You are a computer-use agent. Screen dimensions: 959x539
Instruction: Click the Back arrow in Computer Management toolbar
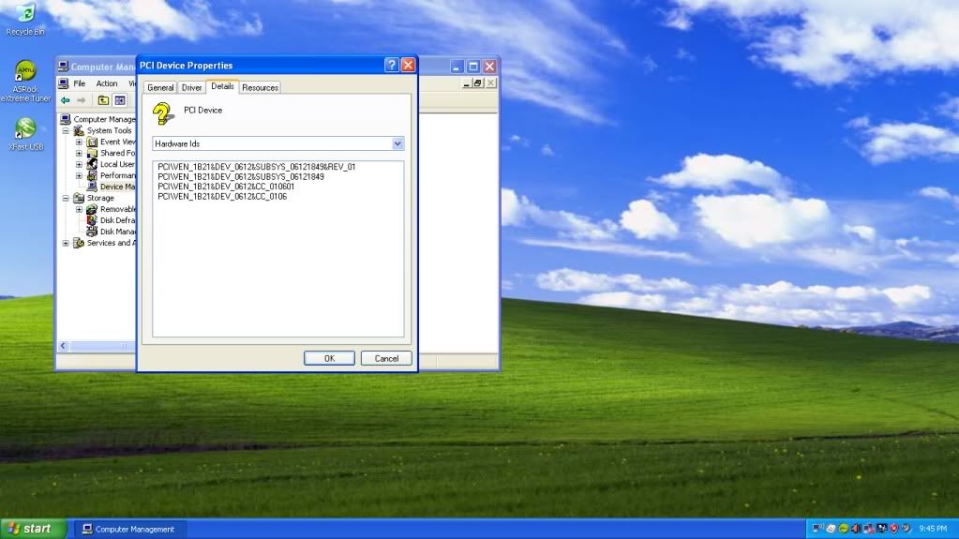66,100
